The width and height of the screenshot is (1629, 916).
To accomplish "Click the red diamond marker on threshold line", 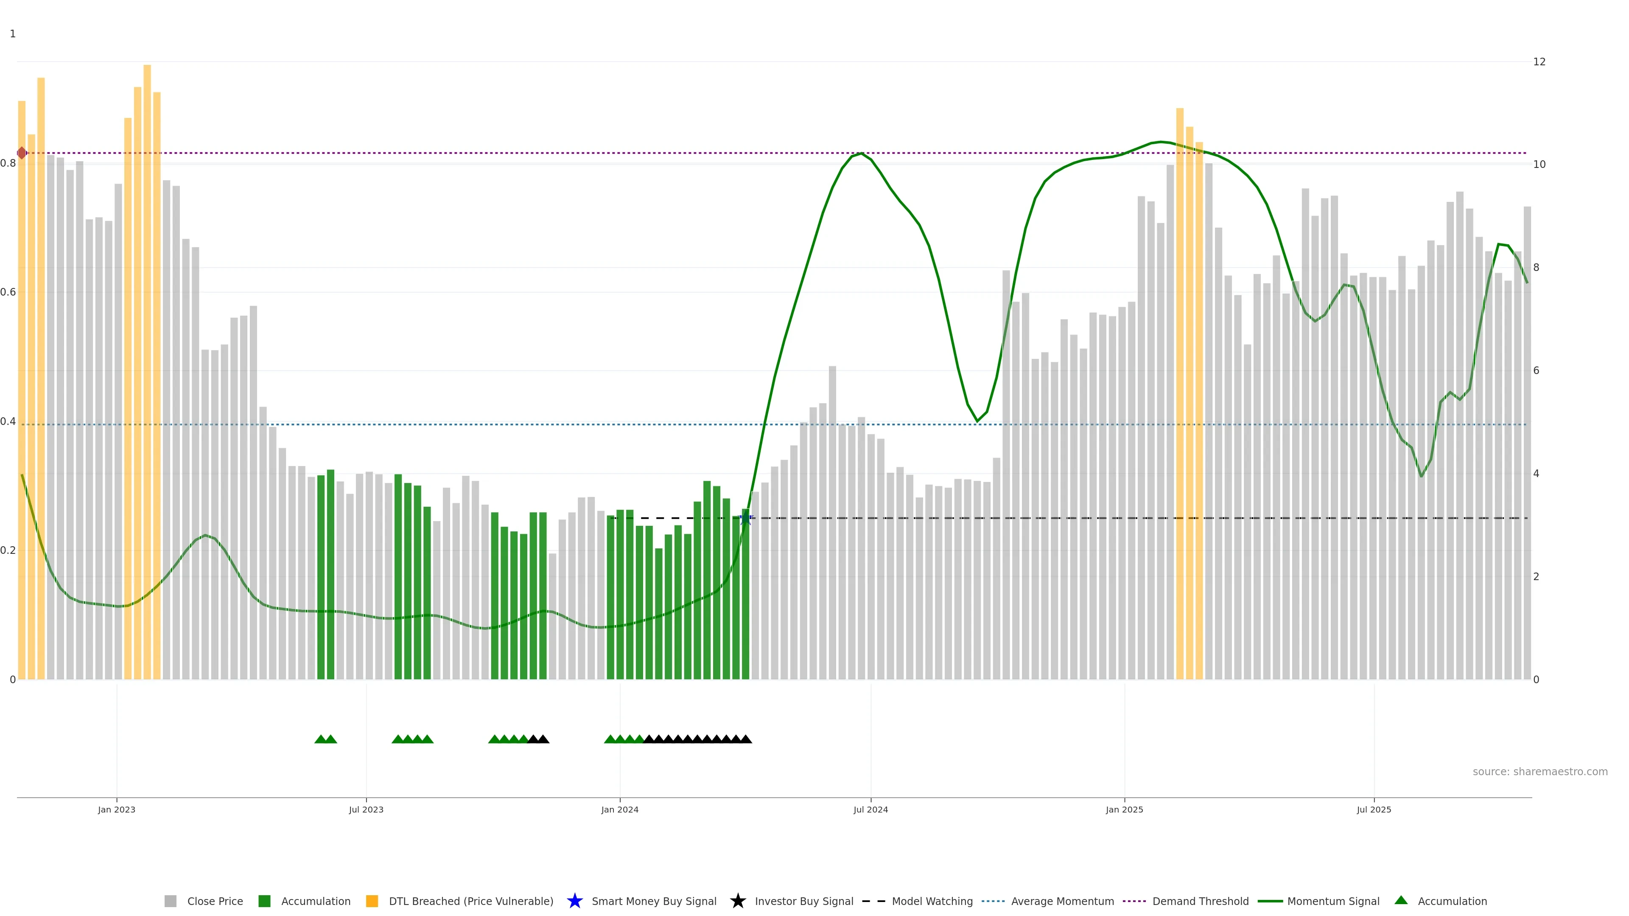I will [x=22, y=153].
